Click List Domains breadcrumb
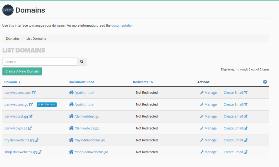Viewport: 279px width, 167px height. 36,38
